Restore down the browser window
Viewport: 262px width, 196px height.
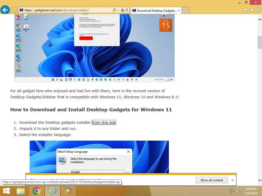246,3
